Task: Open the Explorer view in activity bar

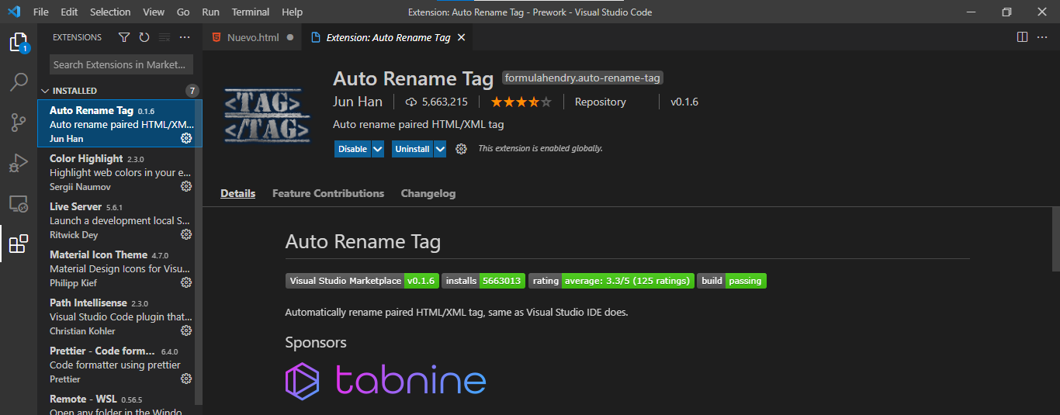Action: [19, 43]
